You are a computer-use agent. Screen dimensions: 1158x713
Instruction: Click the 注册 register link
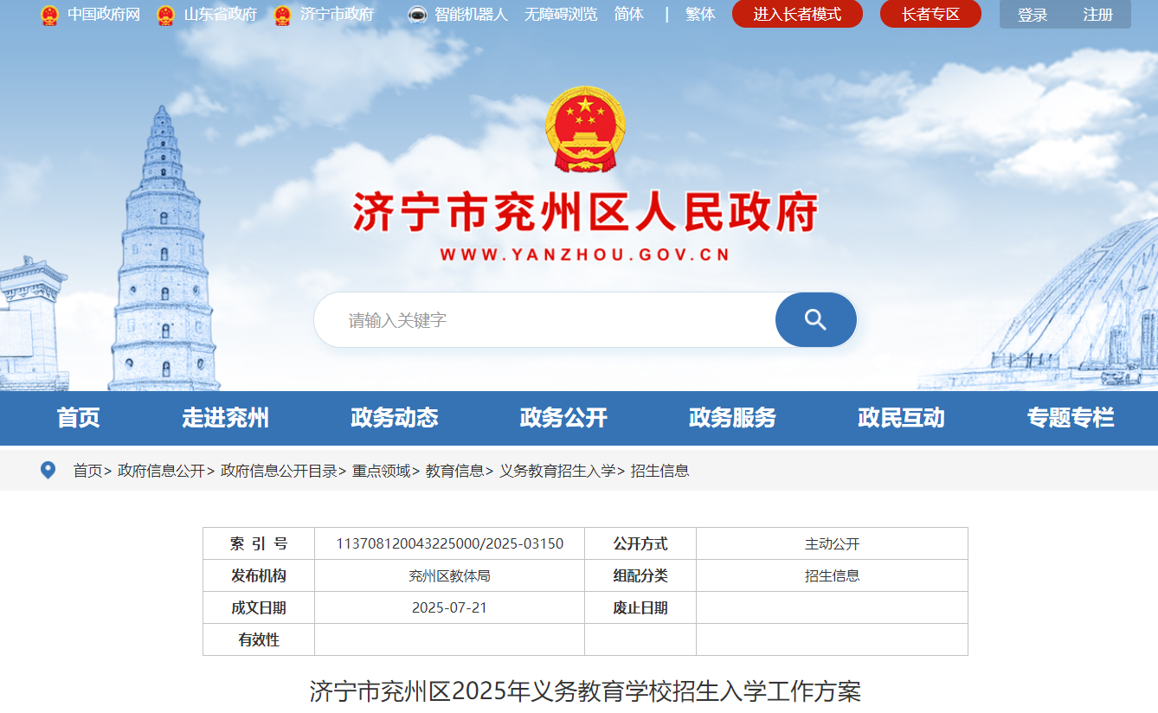1097,15
